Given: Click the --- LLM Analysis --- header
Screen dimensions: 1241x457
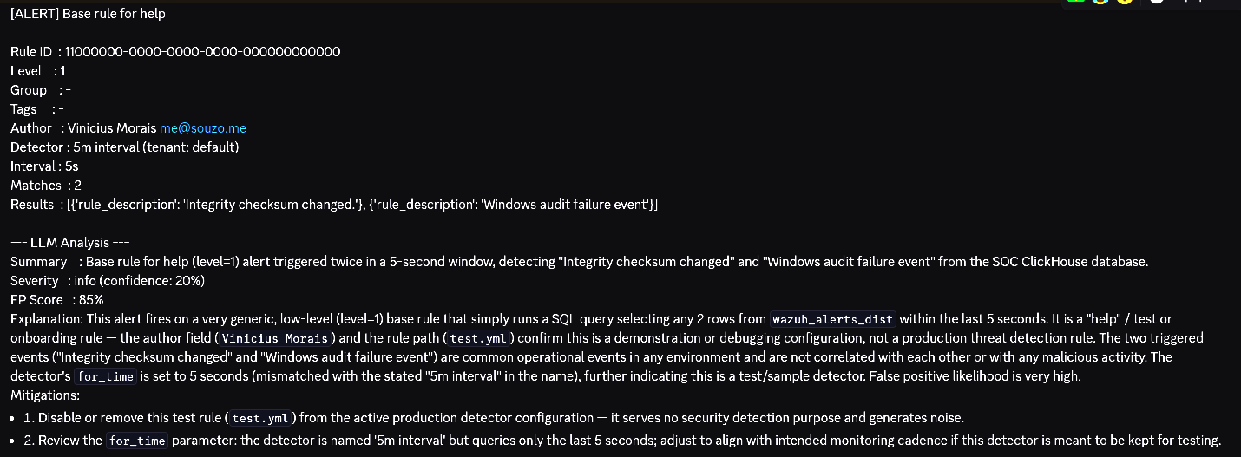Looking at the screenshot, I should tap(69, 243).
